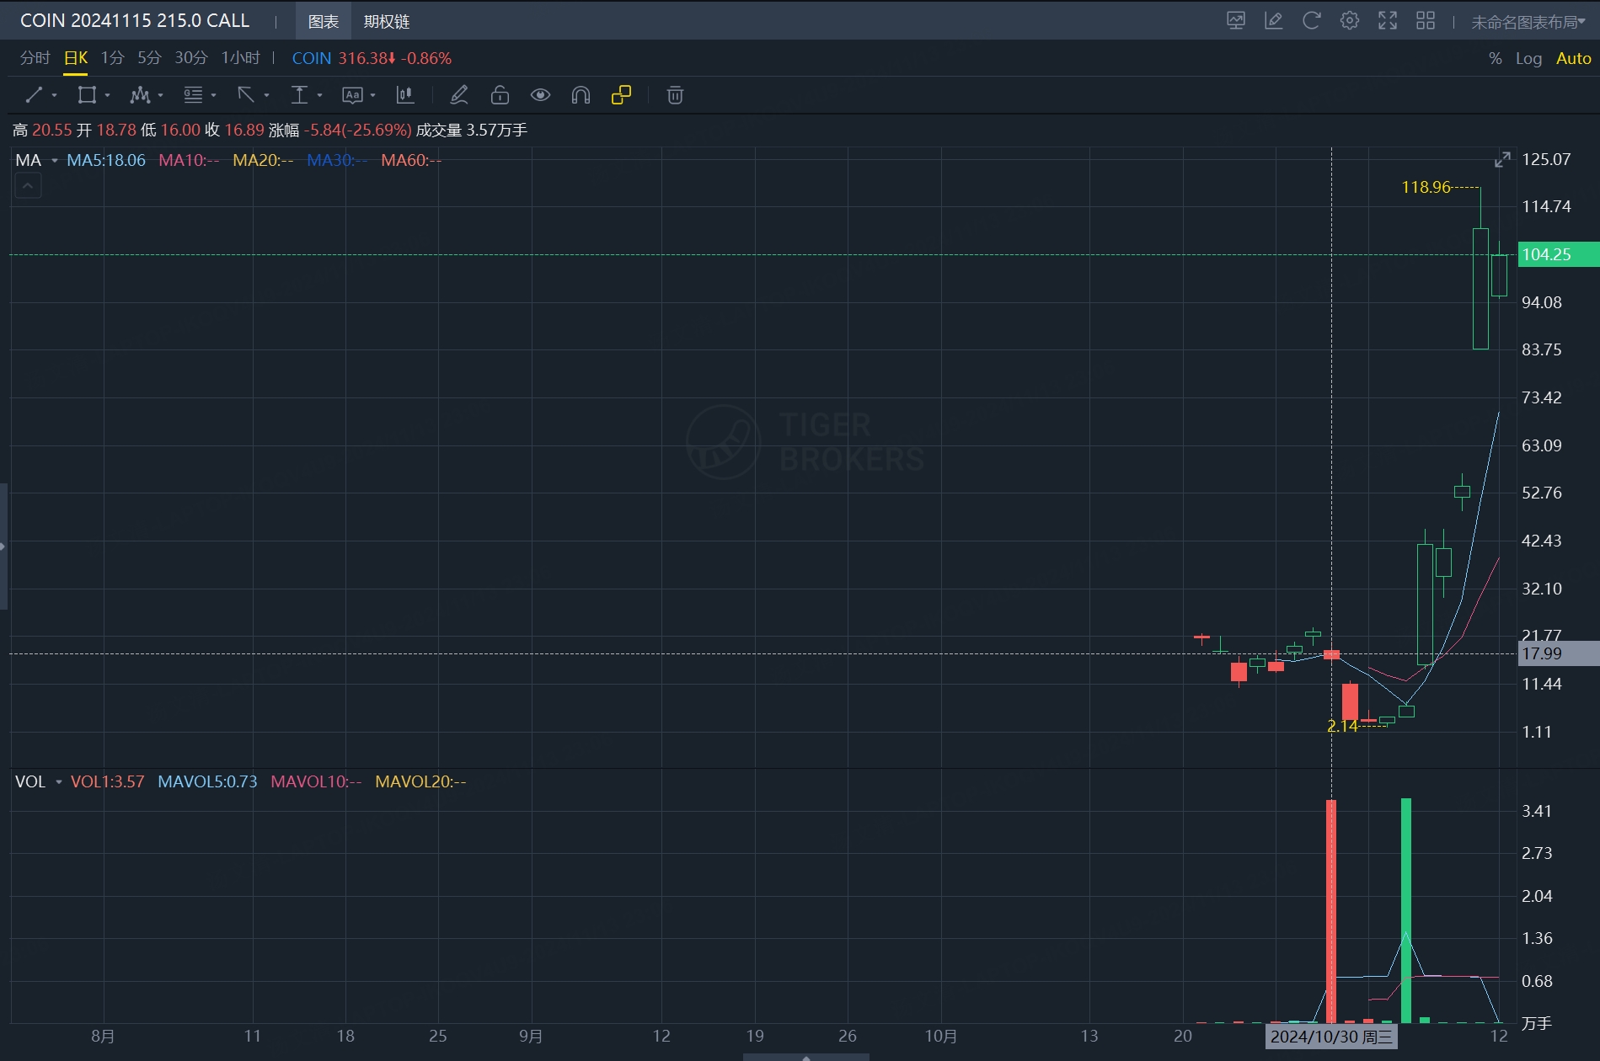Expand the arrow tool dropdown arrow
The width and height of the screenshot is (1600, 1061).
point(267,96)
